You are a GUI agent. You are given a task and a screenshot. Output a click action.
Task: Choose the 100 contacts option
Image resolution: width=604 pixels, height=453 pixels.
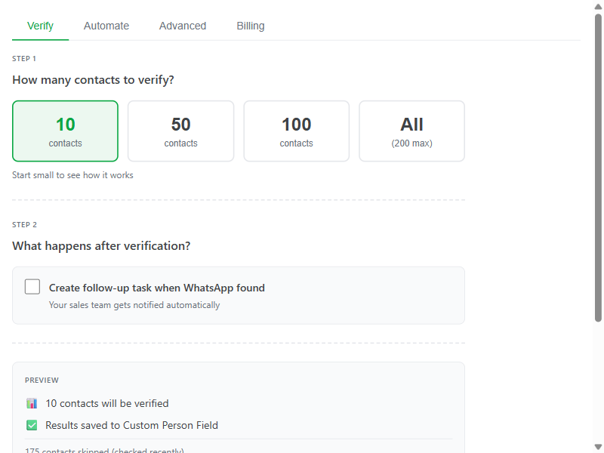pos(296,130)
